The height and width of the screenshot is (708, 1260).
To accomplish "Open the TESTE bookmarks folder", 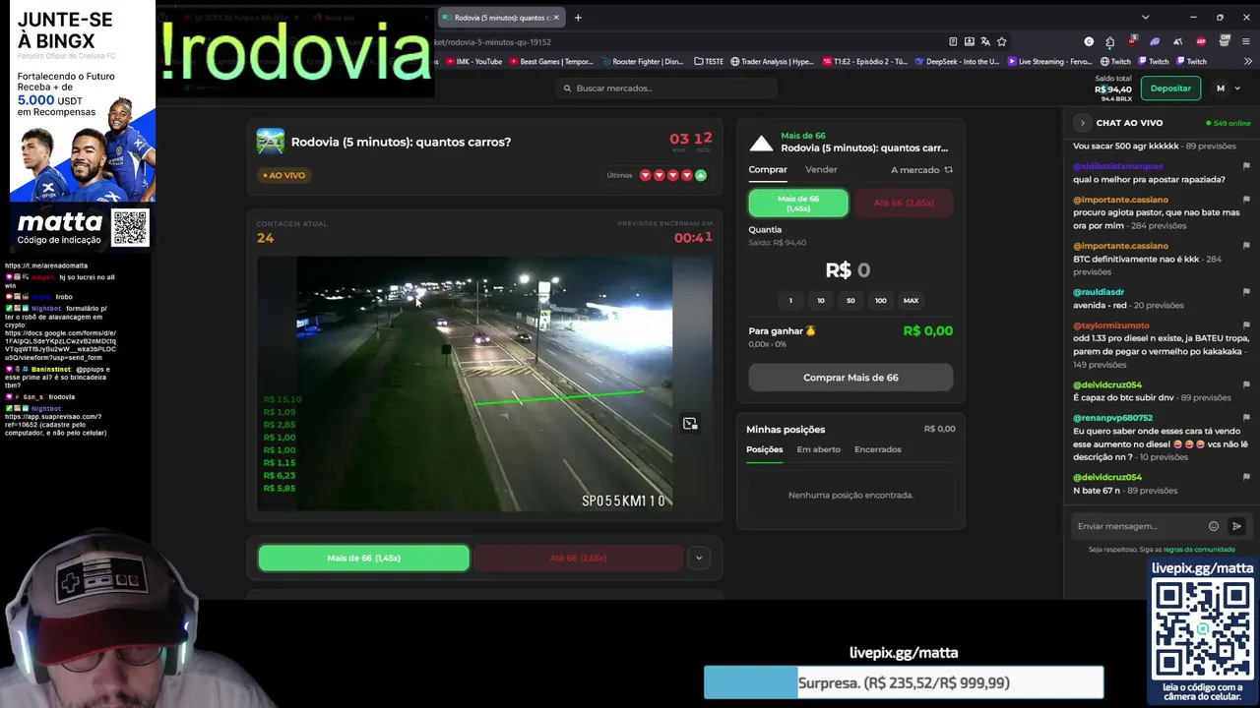I will (708, 61).
